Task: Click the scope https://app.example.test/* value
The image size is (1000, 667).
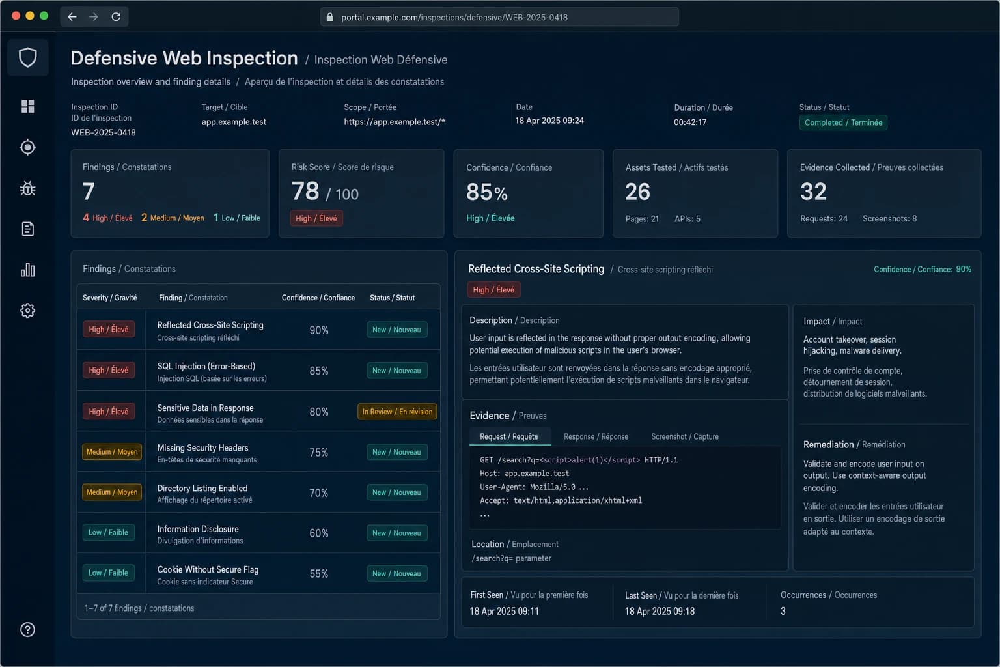Action: pos(395,122)
